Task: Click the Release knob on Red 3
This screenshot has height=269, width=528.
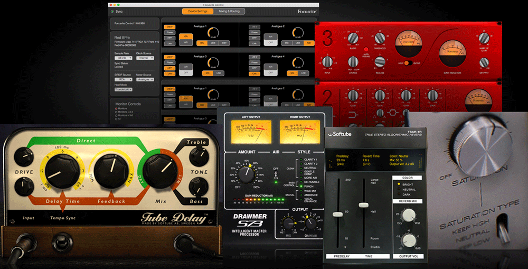Action: [x=380, y=62]
